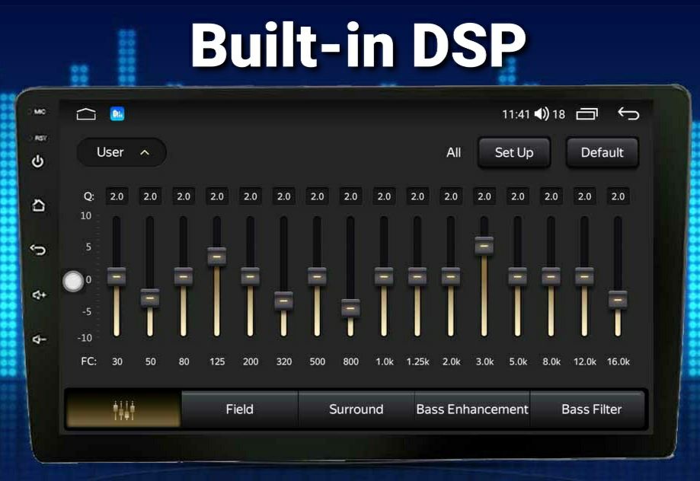Click the 11:41 clock in status bar

[516, 115]
